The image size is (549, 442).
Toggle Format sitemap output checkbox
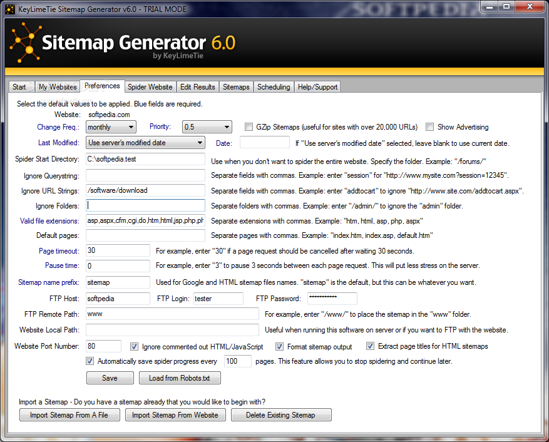click(x=279, y=347)
